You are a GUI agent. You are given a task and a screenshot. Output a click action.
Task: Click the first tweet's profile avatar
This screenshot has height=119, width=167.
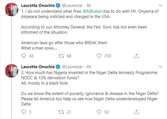click(x=11, y=10)
